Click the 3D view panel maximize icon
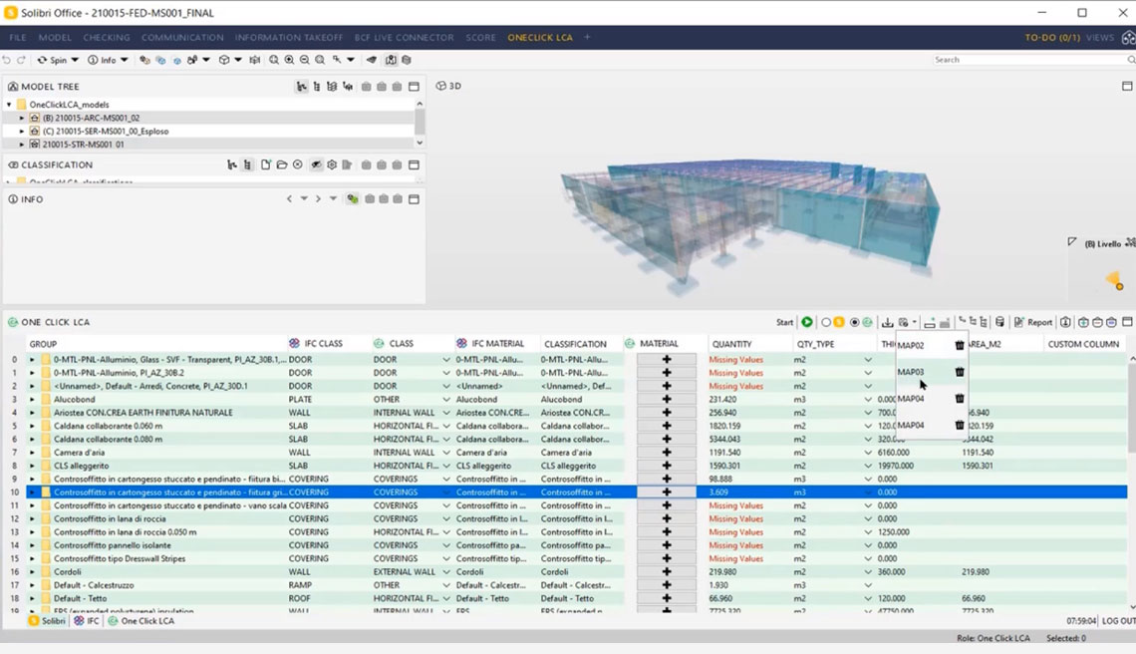Screen dimensions: 1136x654 click(x=1127, y=87)
